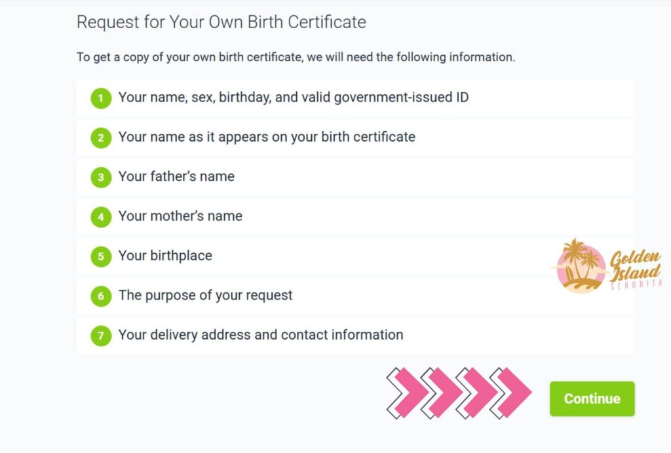Image resolution: width=671 pixels, height=453 pixels.
Task: Click the Request for Your Own Birth Certificate heading
Action: tap(221, 22)
